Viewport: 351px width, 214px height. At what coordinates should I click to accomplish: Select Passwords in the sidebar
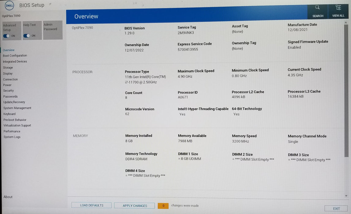coord(10,97)
